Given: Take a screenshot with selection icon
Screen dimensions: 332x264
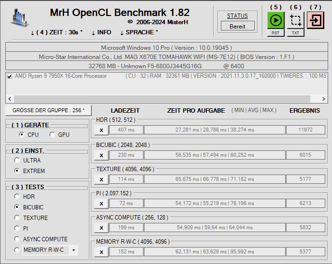Looking at the screenshot, I should point(295,20).
